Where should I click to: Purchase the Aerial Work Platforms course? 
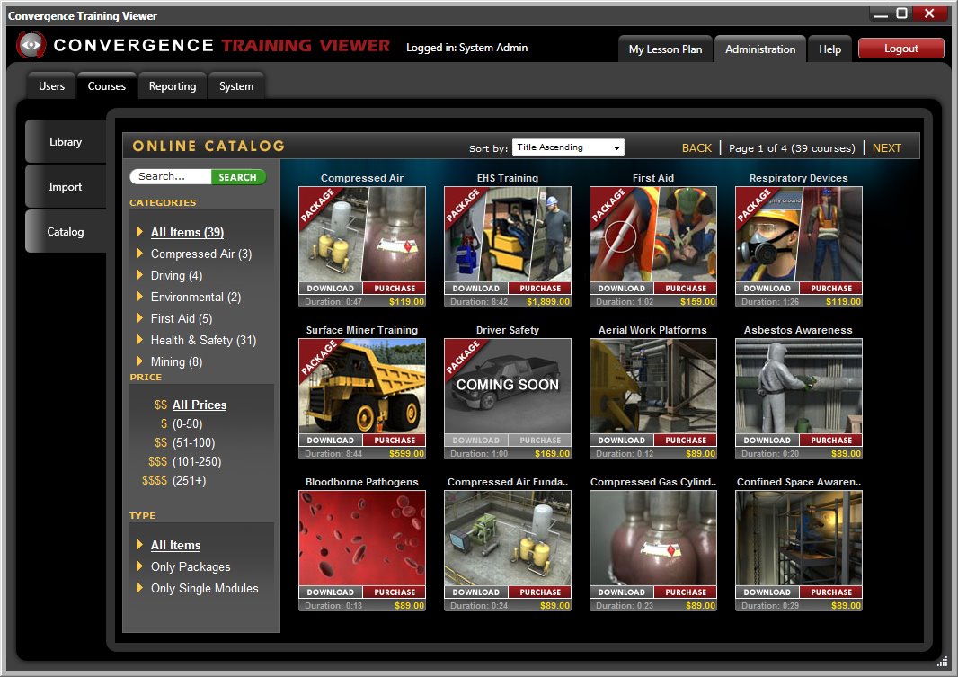pyautogui.click(x=686, y=441)
